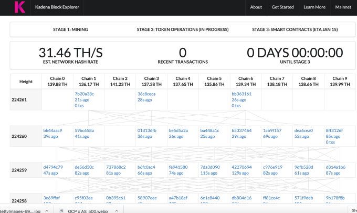
Task: Select block 01d136fb link
Action: 147,130
